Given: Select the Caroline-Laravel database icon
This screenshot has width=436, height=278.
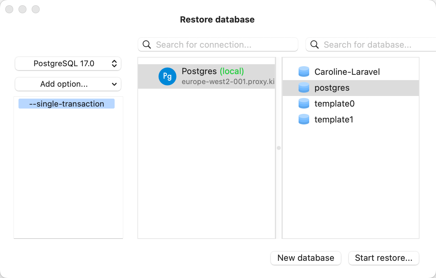Looking at the screenshot, I should click(304, 71).
